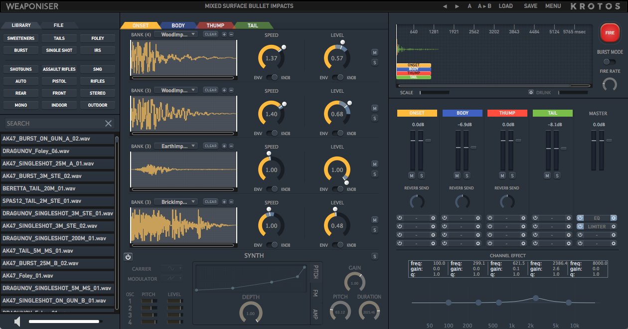Copy A to B button
Viewport: 628px width, 329px height.
pos(484,6)
